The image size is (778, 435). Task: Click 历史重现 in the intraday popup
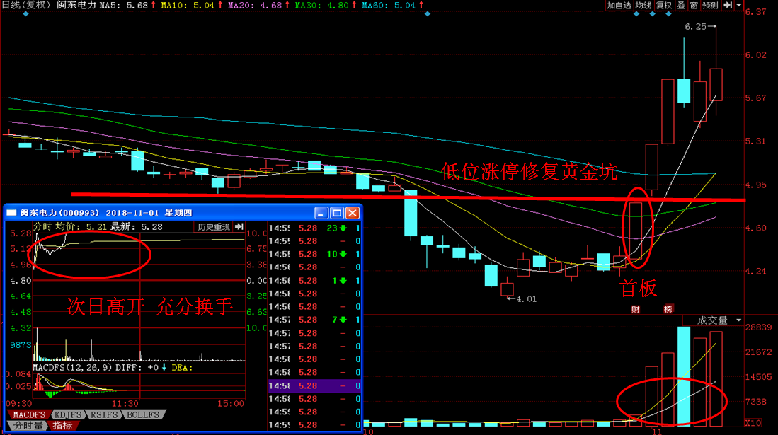[213, 226]
